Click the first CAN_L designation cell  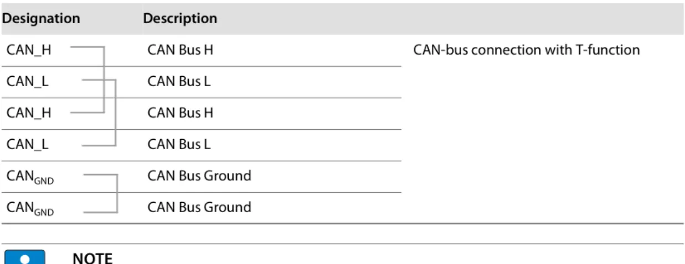(28, 82)
